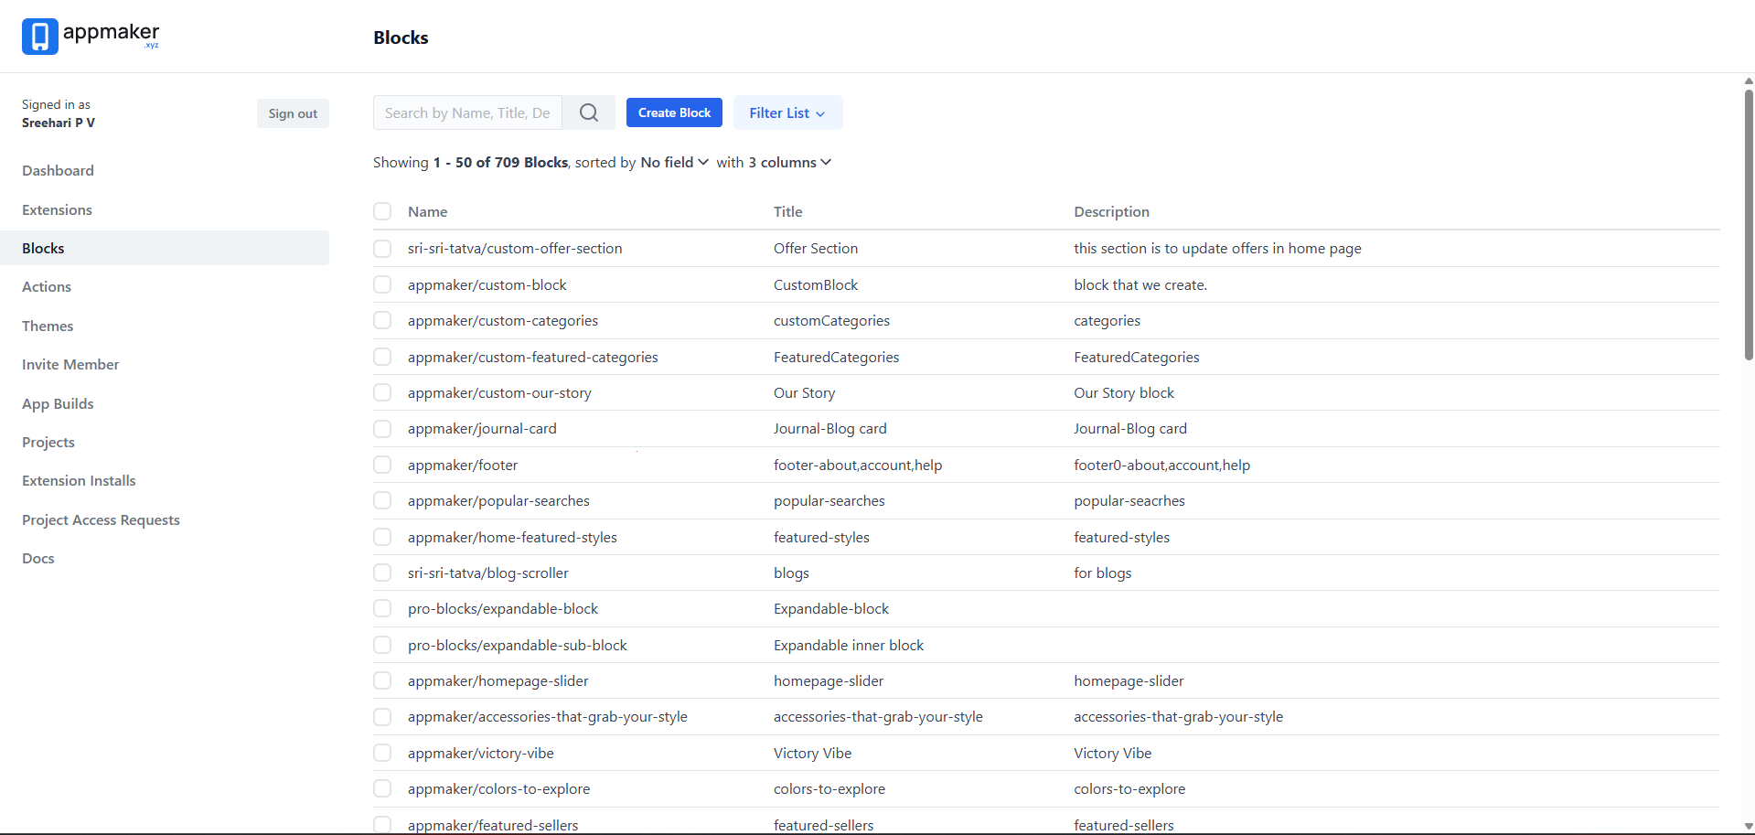Check the appmaker/victory-vibe row checkbox
Viewport: 1755px width, 835px height.
[x=382, y=752]
